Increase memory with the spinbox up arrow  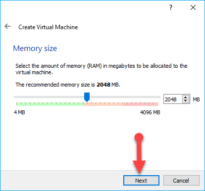pyautogui.click(x=186, y=97)
